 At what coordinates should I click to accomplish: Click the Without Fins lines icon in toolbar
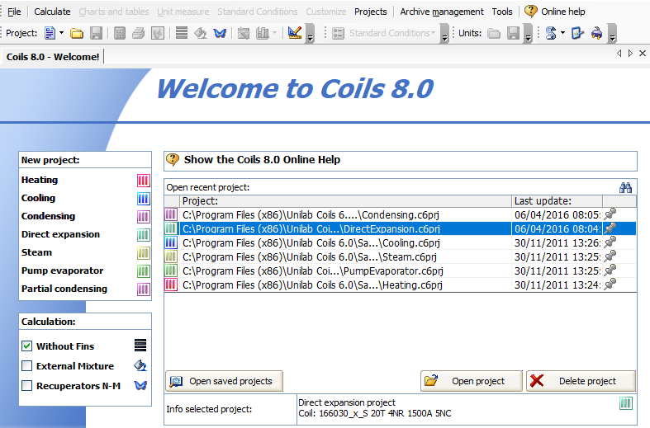pos(182,33)
